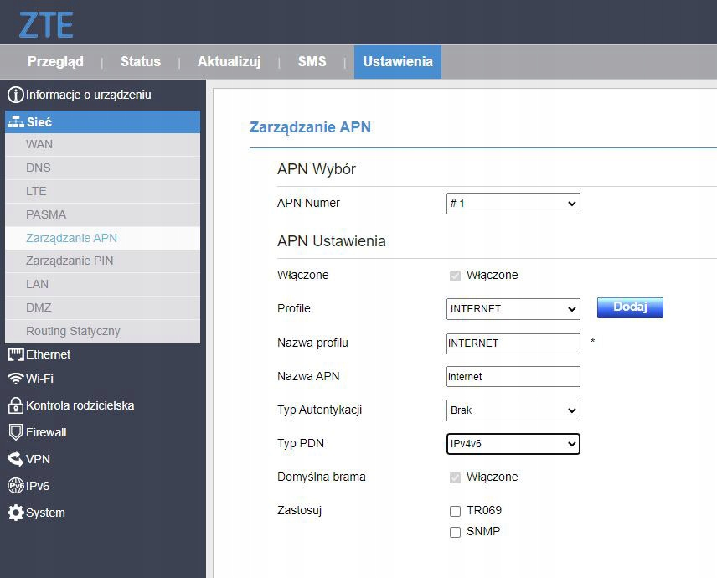Click the info icon for device information
717x578 pixels.
pos(15,95)
